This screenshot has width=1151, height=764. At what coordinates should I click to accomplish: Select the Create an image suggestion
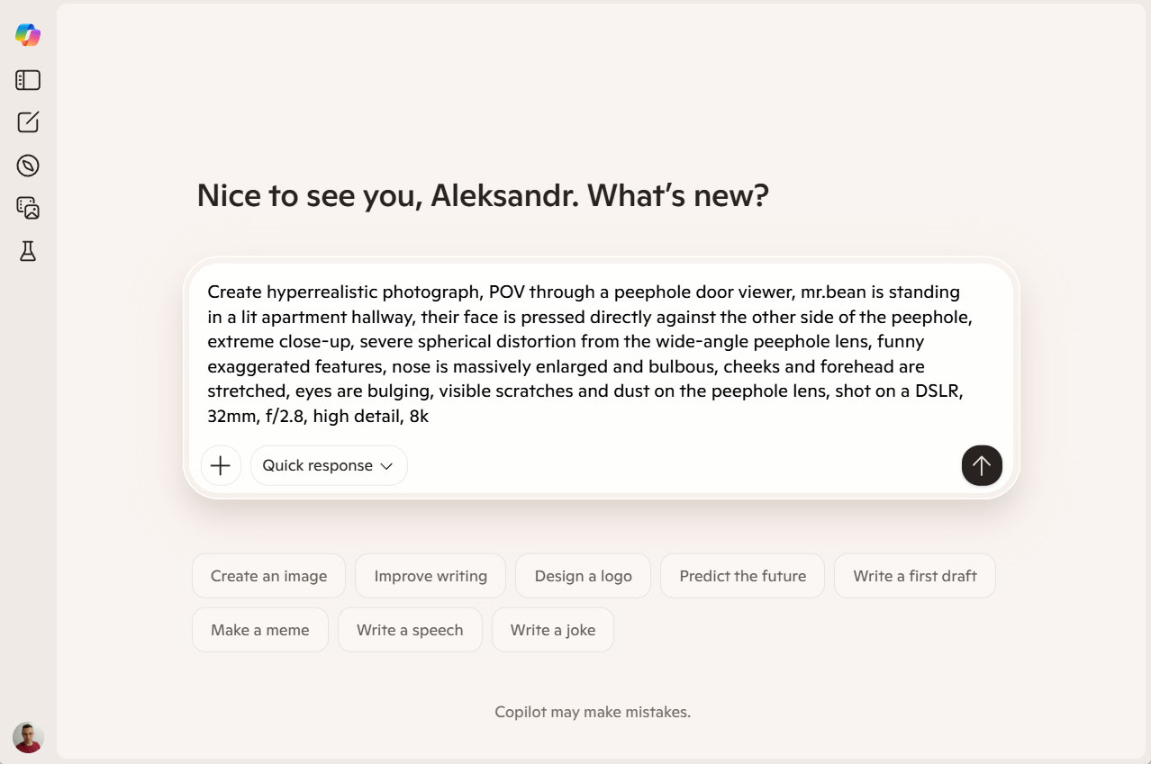coord(268,576)
